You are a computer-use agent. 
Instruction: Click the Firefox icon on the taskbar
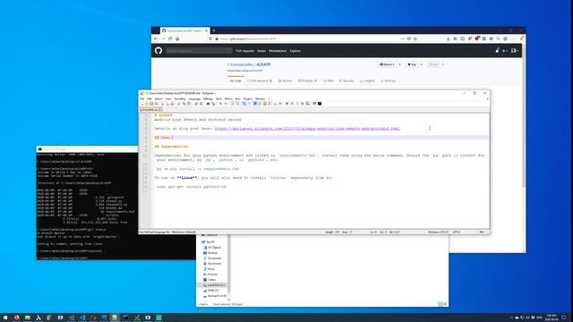[16, 318]
